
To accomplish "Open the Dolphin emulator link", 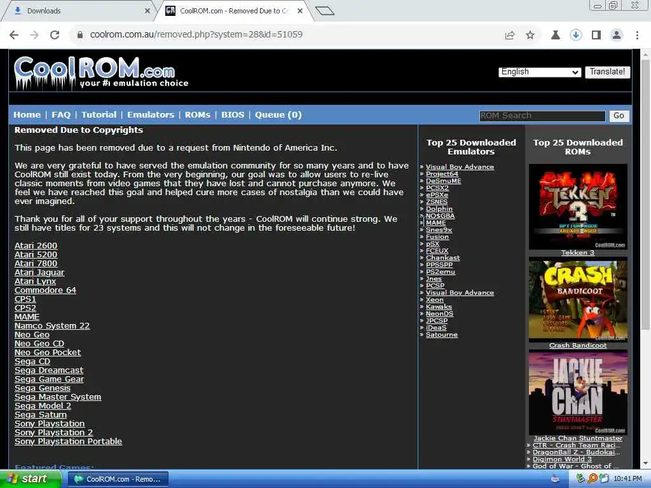I will click(x=439, y=208).
